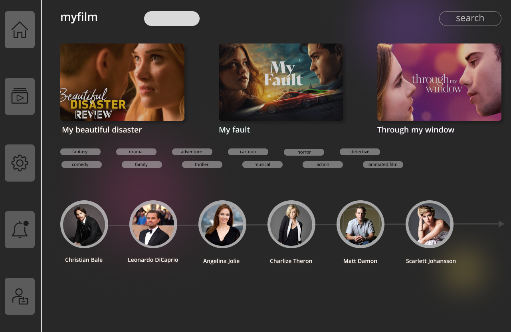This screenshot has width=511, height=332.
Task: Click the Scarlett Johansson name label
Action: point(431,261)
